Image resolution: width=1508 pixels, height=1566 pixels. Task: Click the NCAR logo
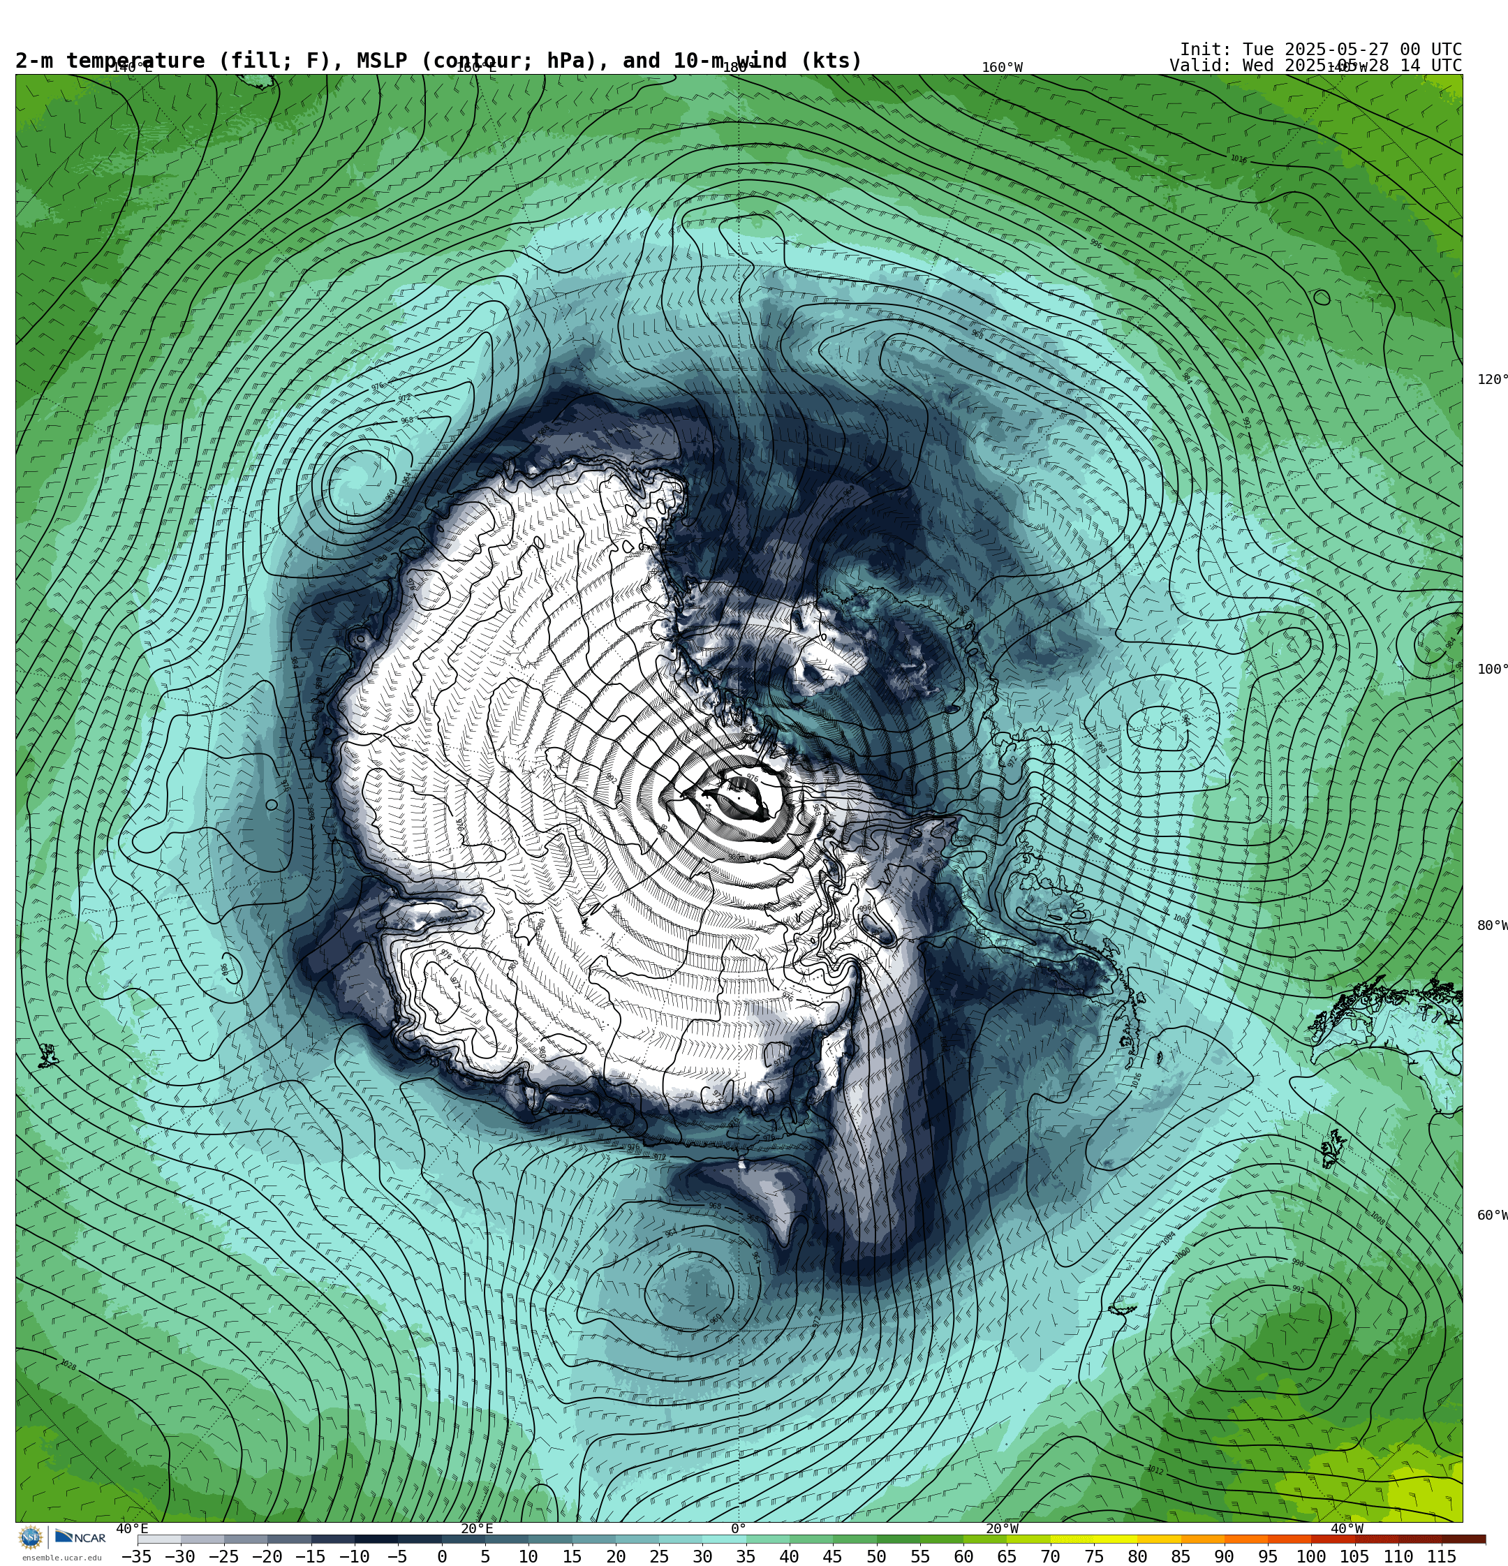pyautogui.click(x=81, y=1537)
